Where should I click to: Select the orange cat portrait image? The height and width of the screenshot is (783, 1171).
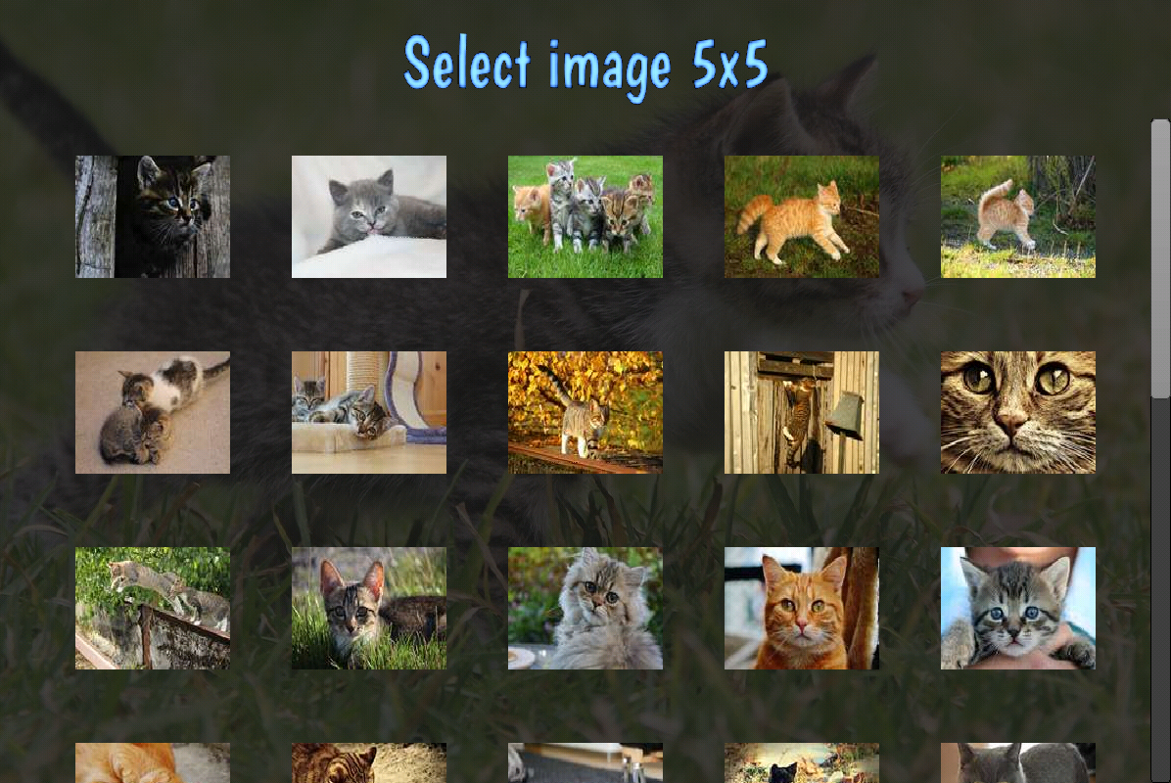(801, 609)
